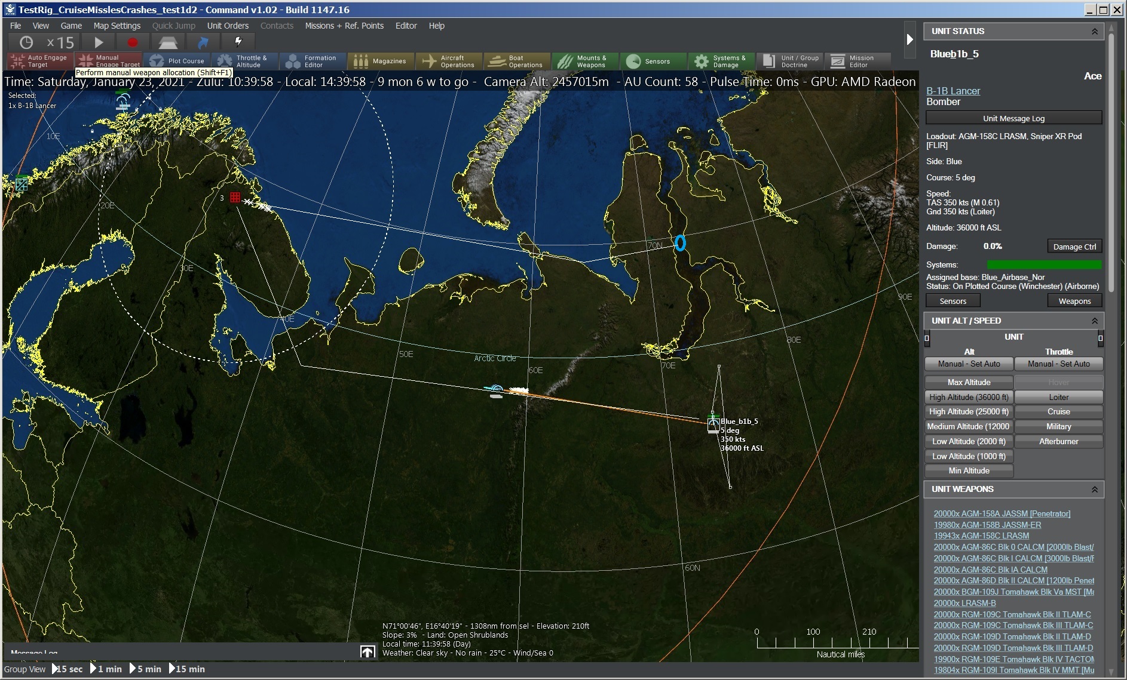Open the Sensors toolbar icon
Screen dimensions: 1127x680
tap(653, 61)
